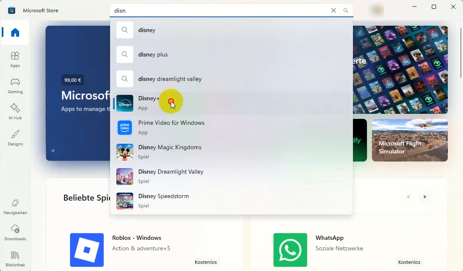
Task: Maximize the Microsoft Store window
Action: (434, 7)
